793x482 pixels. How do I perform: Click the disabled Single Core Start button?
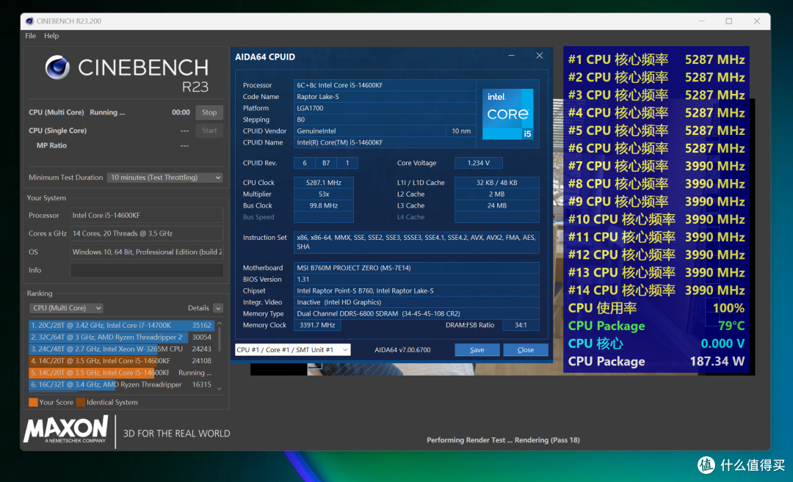pyautogui.click(x=209, y=131)
